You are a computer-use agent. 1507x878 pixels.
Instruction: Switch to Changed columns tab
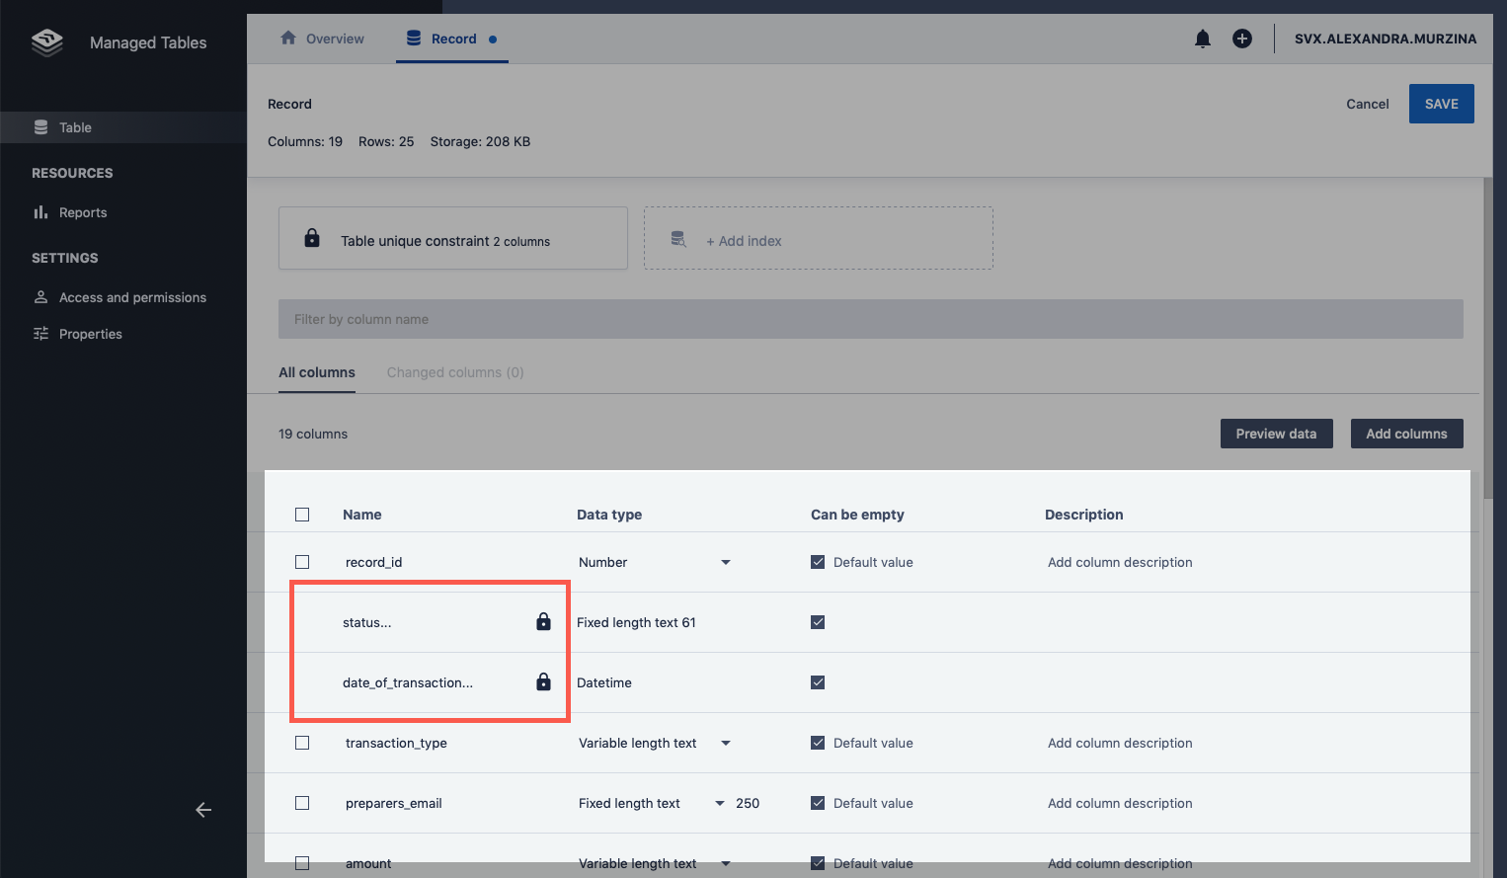pyautogui.click(x=455, y=372)
